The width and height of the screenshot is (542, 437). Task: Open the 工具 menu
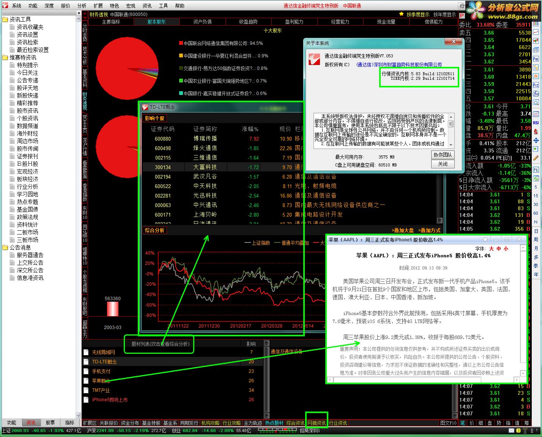pyautogui.click(x=164, y=6)
